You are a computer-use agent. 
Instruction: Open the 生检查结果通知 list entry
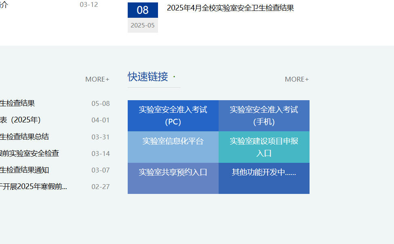(24, 170)
